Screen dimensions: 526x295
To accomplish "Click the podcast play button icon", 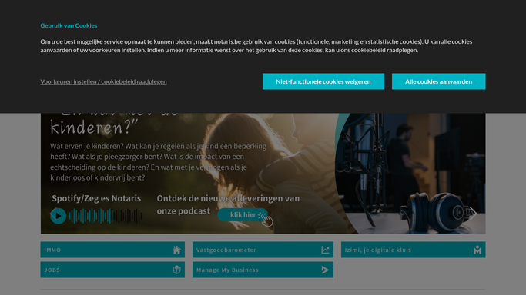I will pyautogui.click(x=58, y=216).
